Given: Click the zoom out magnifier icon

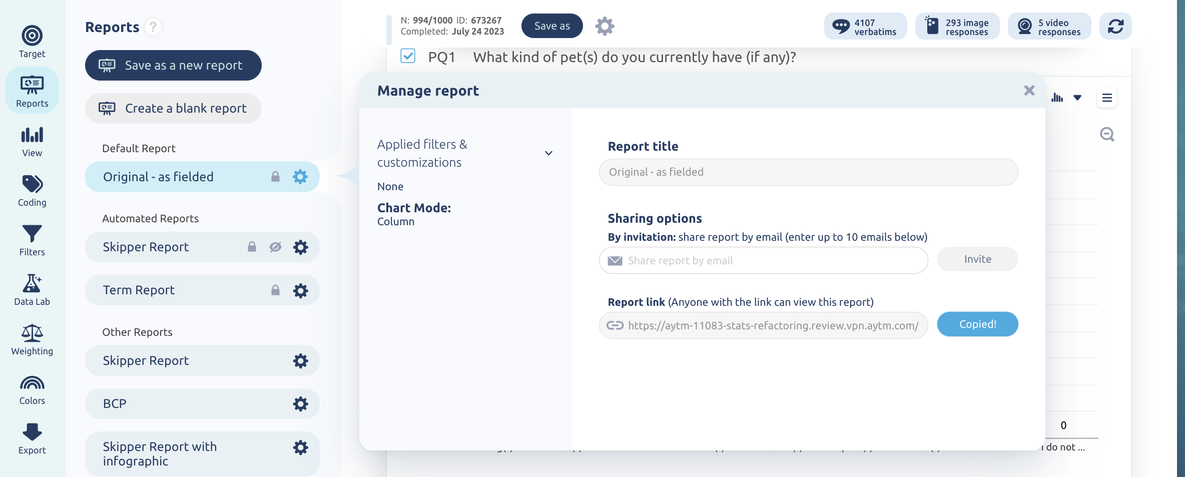Looking at the screenshot, I should 1107,134.
